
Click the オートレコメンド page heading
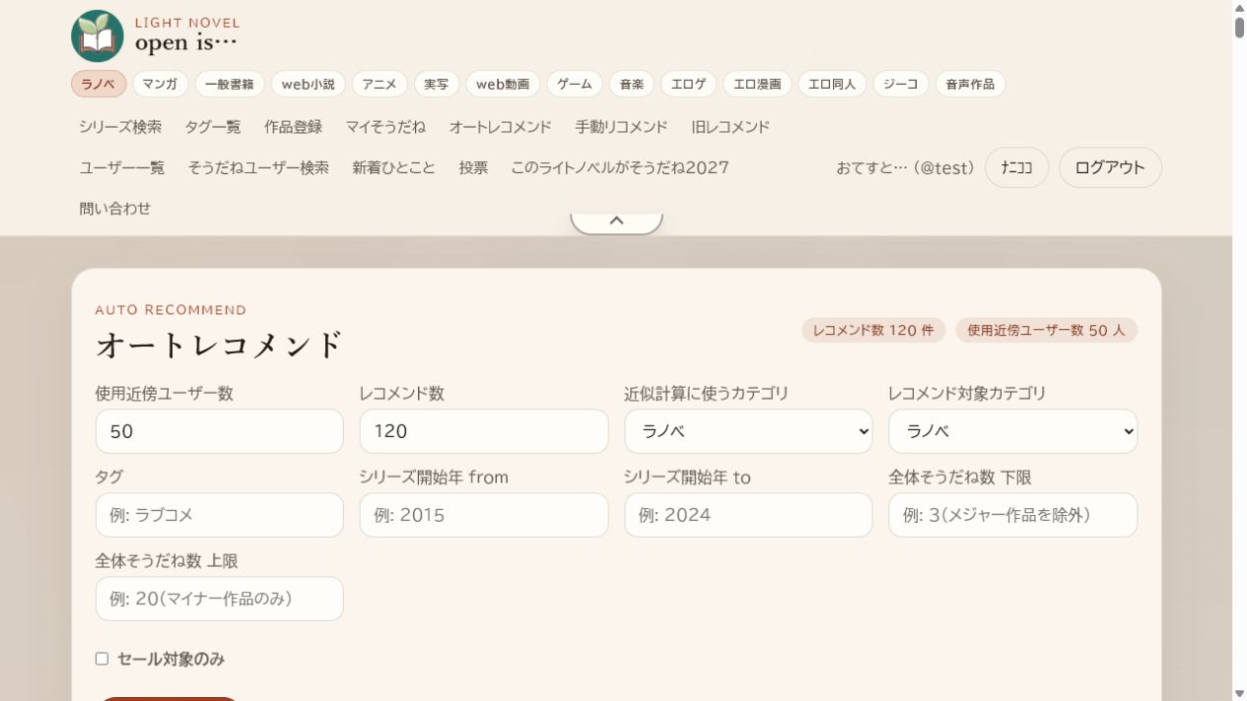pos(219,346)
